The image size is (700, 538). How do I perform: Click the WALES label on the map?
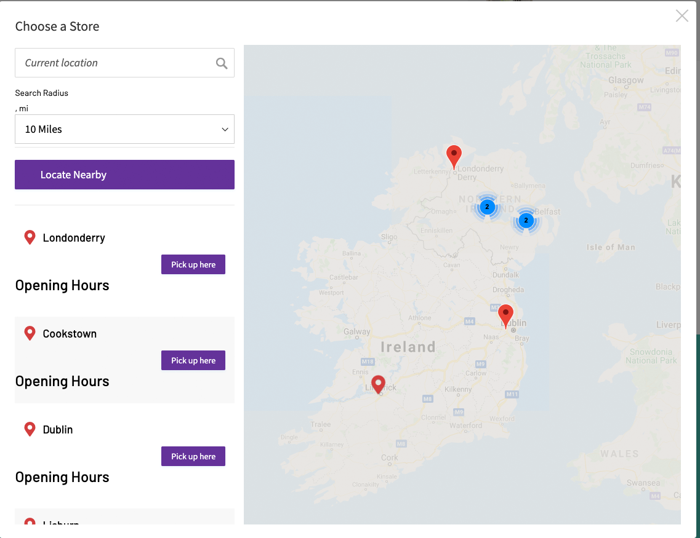click(619, 454)
